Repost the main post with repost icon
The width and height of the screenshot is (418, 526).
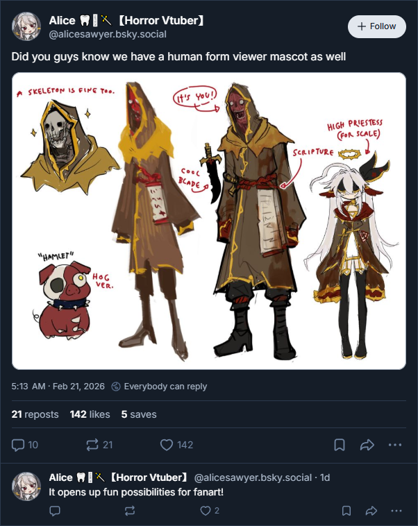92,445
